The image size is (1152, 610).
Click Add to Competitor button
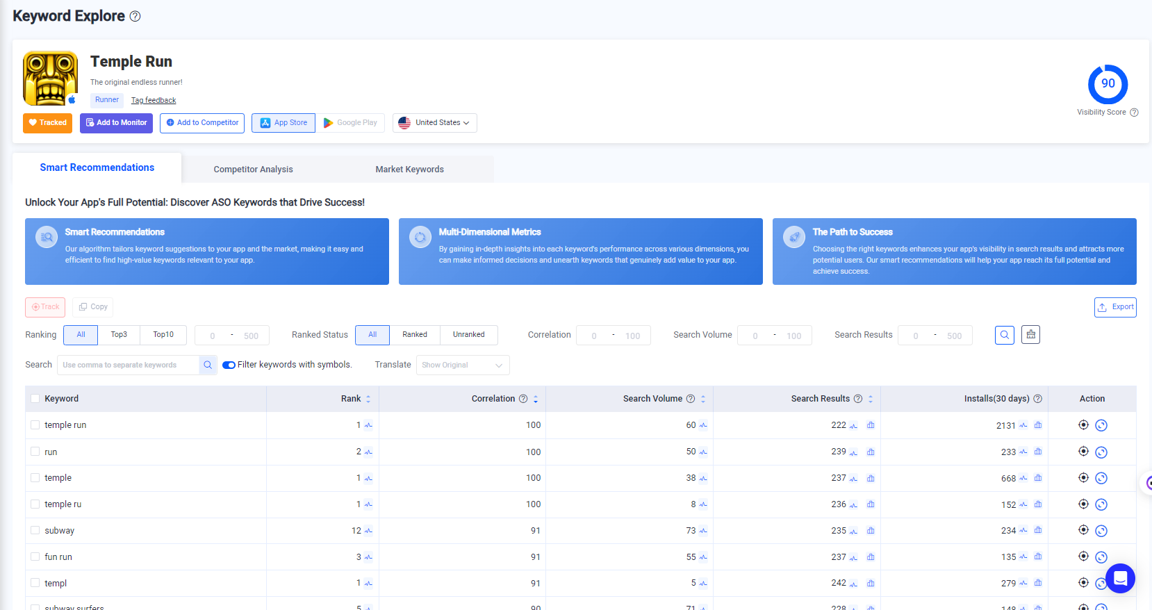click(202, 123)
